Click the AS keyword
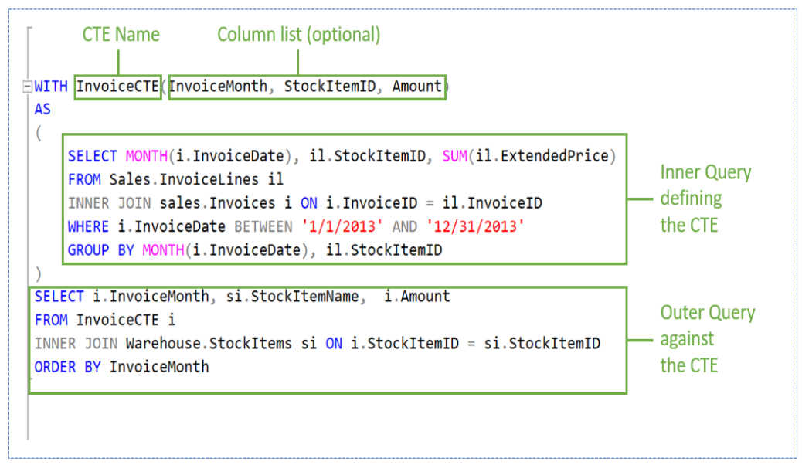The width and height of the screenshot is (802, 465). (x=42, y=110)
